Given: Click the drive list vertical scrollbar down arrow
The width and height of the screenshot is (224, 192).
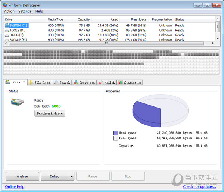Looking at the screenshot, I should tap(218, 38).
